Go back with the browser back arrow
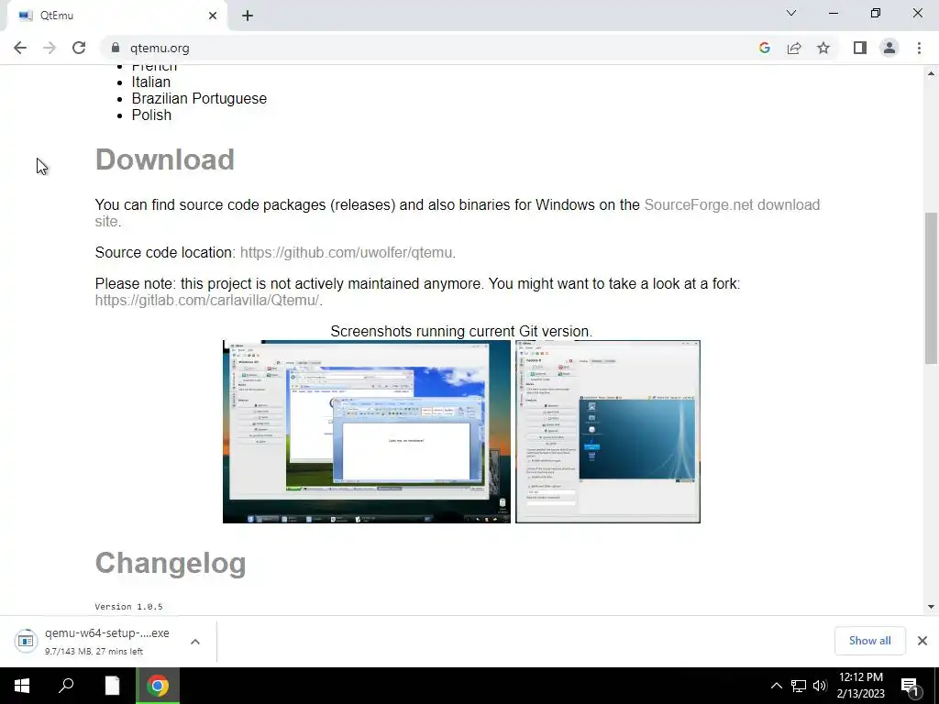 [20, 48]
